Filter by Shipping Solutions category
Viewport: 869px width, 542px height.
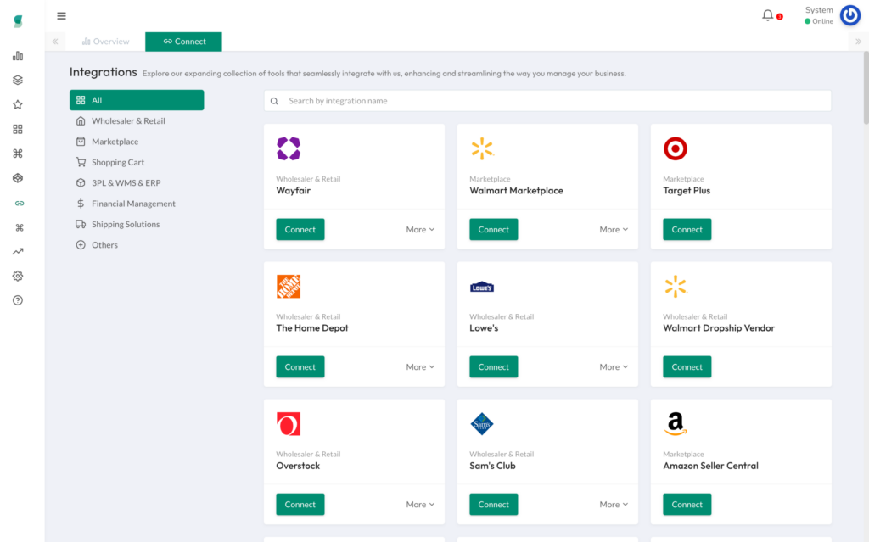(137, 224)
